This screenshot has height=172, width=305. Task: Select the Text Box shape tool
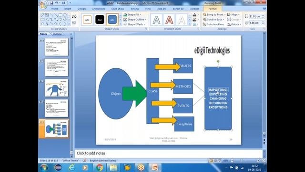47,15
